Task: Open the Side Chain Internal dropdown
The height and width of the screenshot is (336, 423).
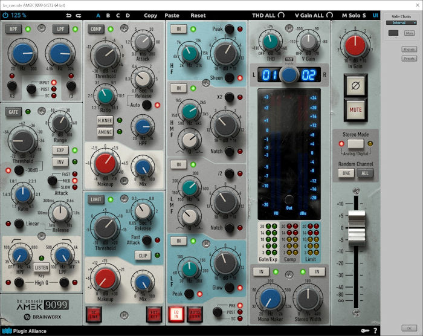Action: 401,23
